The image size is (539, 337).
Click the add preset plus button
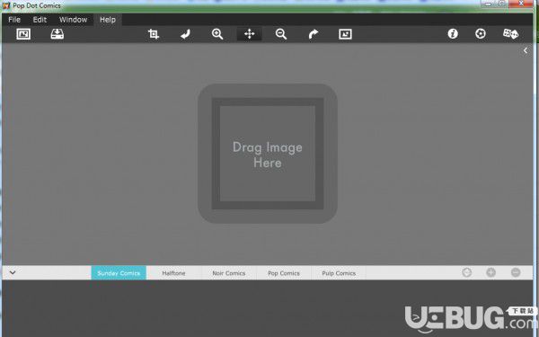[x=490, y=272]
